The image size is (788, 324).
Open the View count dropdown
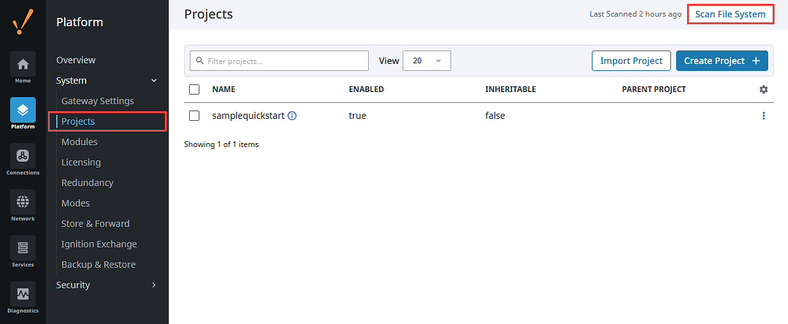(427, 61)
